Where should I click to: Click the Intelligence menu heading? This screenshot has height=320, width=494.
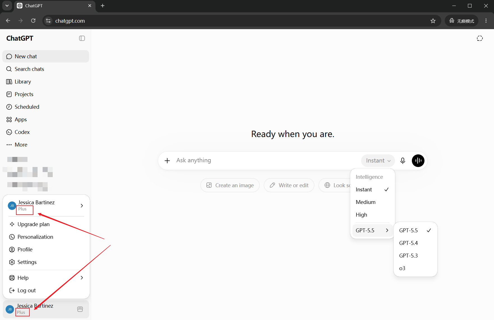369,177
